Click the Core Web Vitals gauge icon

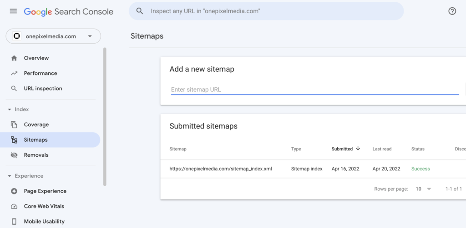pyautogui.click(x=14, y=206)
